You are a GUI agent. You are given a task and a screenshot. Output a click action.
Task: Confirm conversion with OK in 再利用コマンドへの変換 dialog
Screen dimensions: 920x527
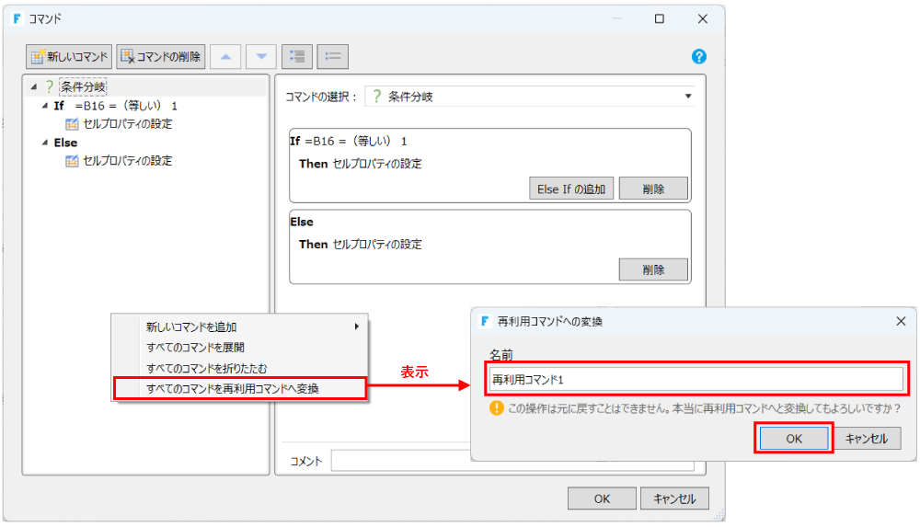794,439
